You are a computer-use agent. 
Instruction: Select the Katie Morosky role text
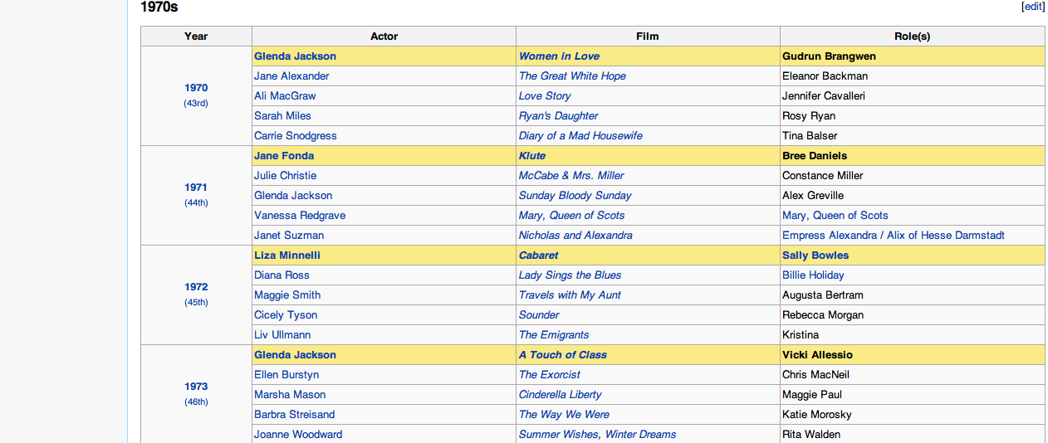[x=817, y=415]
